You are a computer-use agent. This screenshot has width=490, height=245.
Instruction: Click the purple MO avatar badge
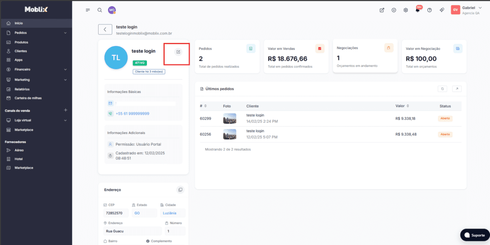(x=112, y=10)
